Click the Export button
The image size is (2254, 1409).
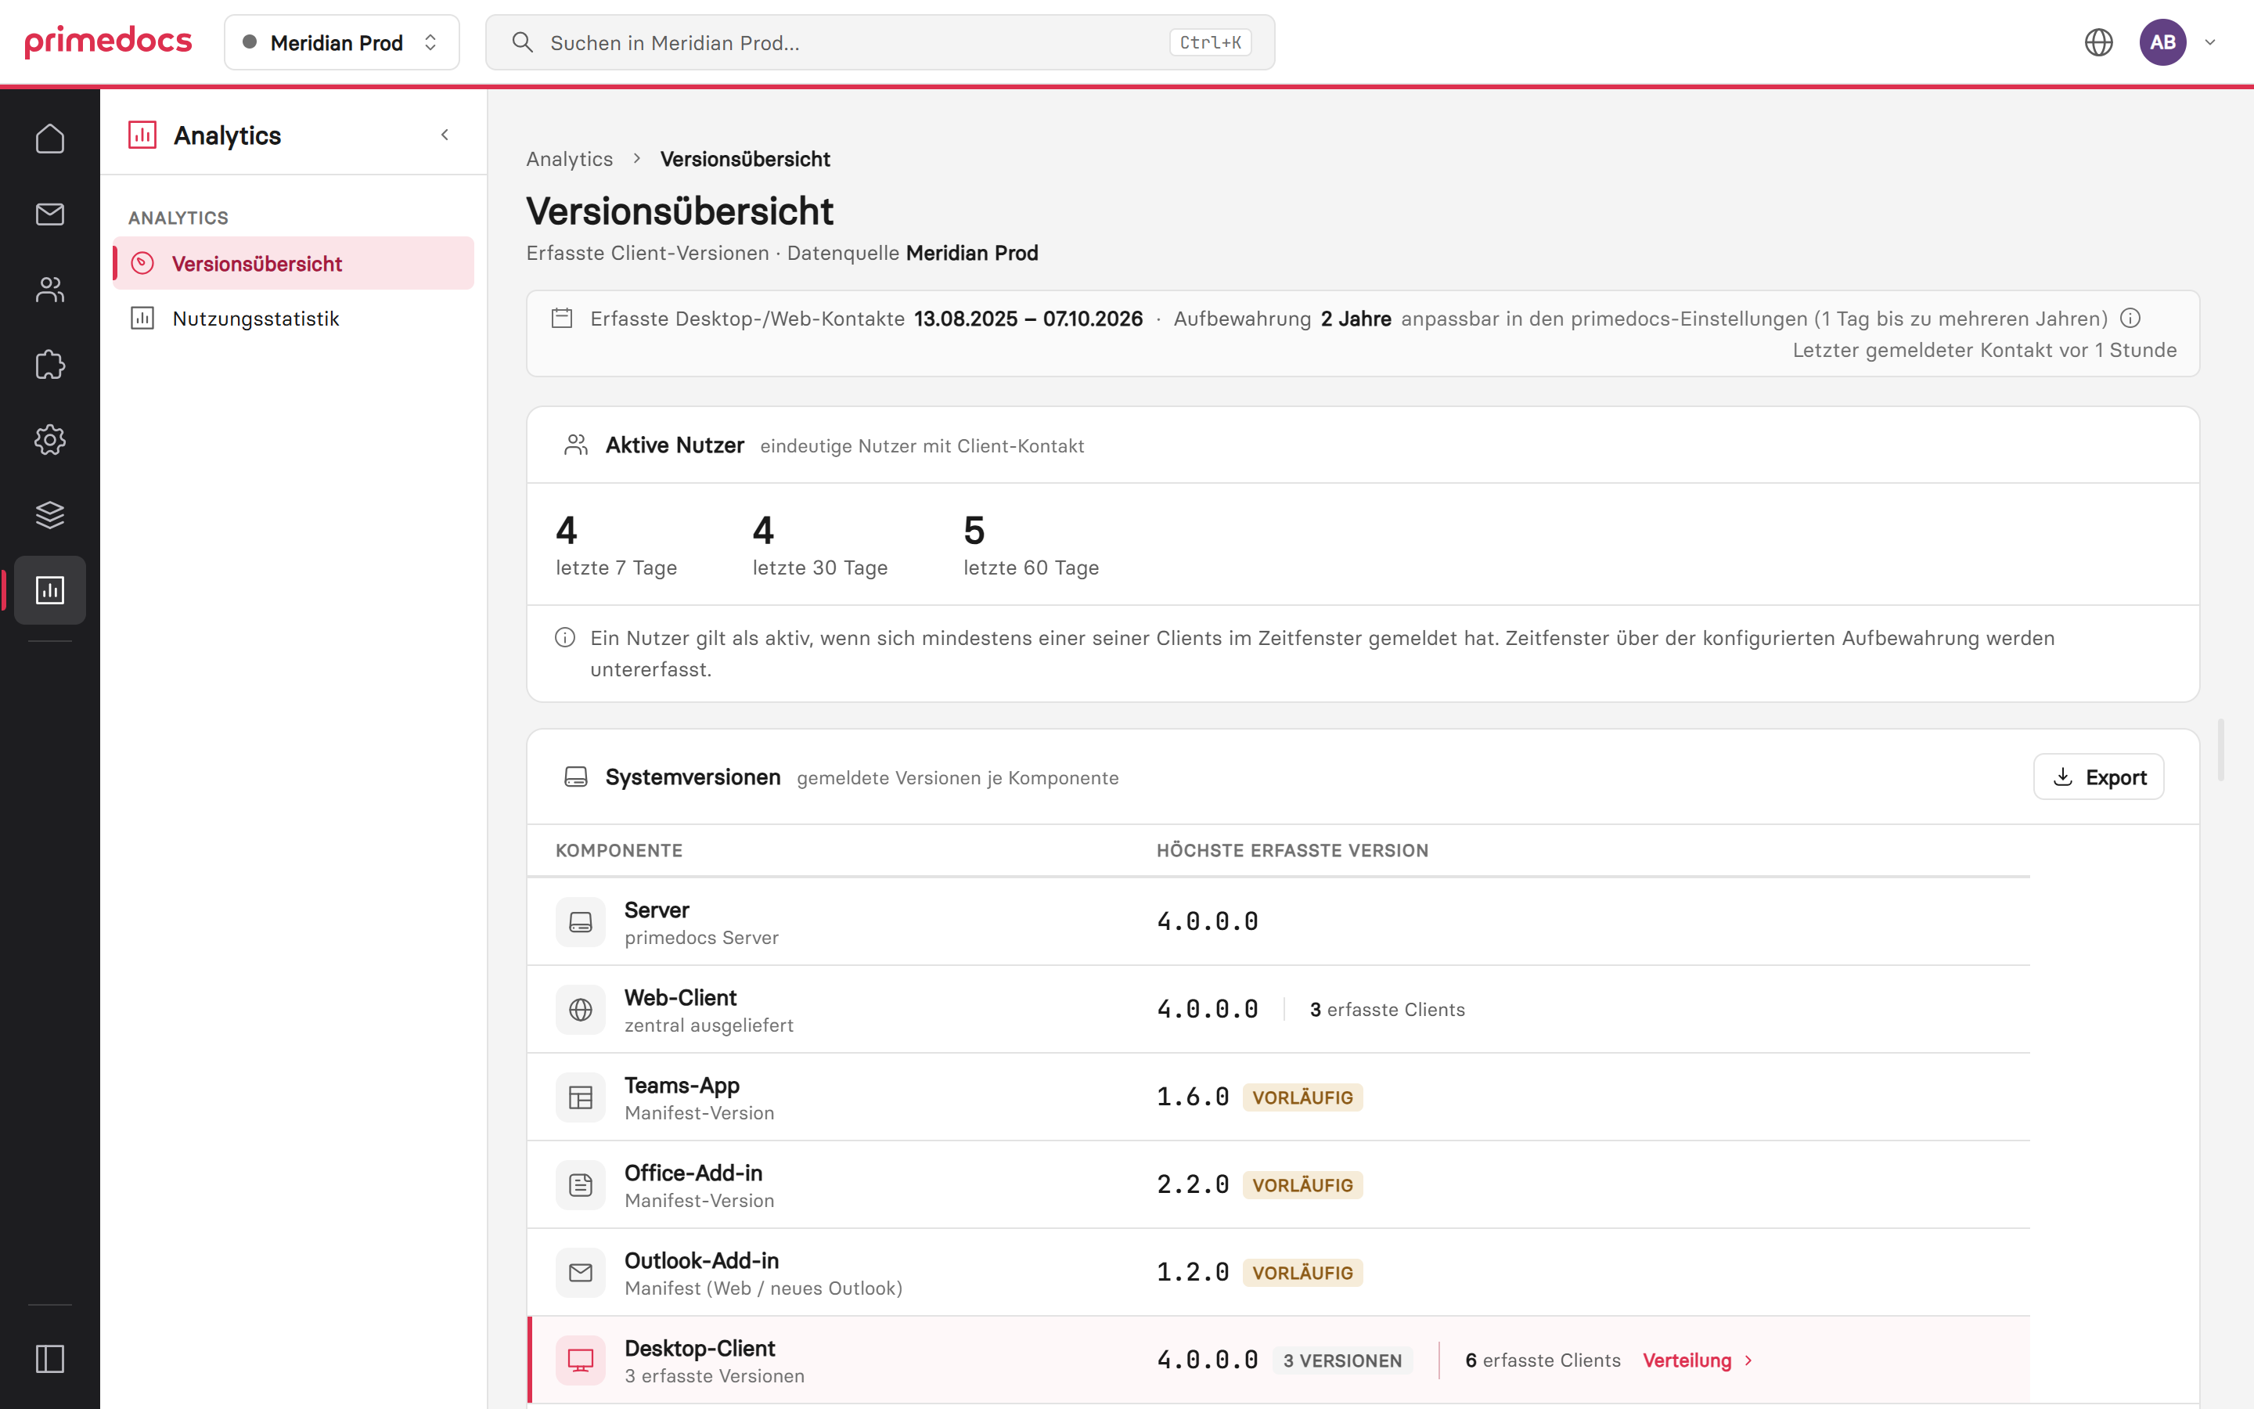tap(2098, 777)
